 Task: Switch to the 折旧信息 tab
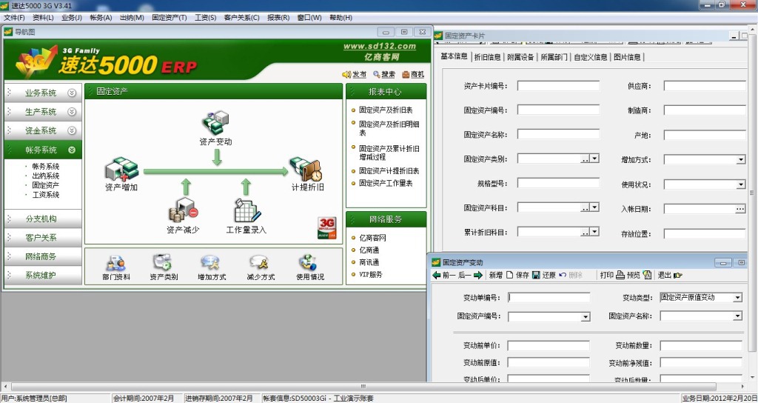point(487,57)
